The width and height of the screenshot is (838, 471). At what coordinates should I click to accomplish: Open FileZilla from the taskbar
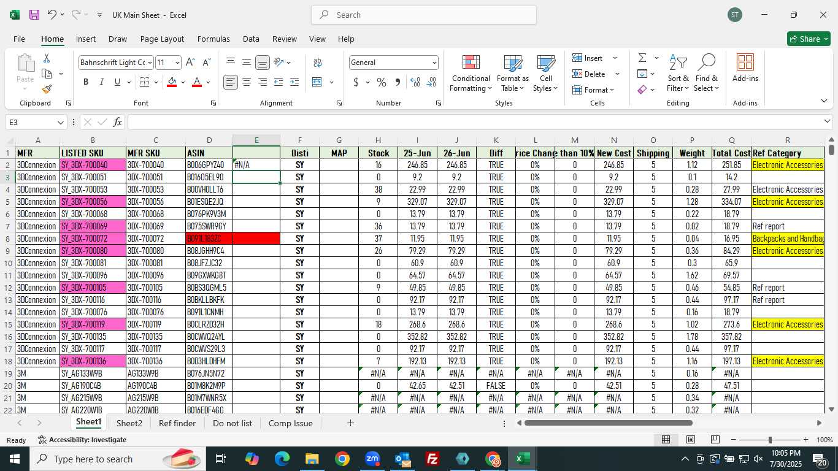tap(432, 459)
